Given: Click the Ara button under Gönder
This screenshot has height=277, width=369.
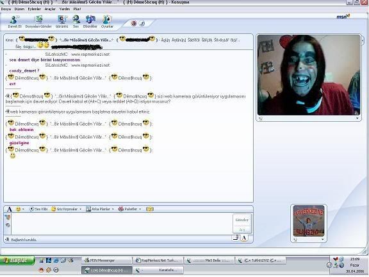Looking at the screenshot, I should (242, 230).
